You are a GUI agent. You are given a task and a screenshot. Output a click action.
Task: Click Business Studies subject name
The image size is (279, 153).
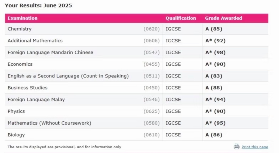coord(28,88)
